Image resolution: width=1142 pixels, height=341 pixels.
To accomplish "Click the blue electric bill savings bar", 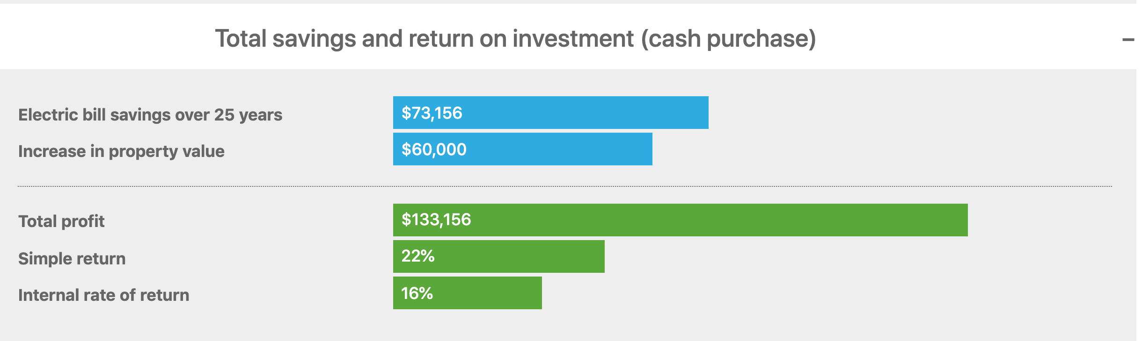I will click(x=585, y=113).
